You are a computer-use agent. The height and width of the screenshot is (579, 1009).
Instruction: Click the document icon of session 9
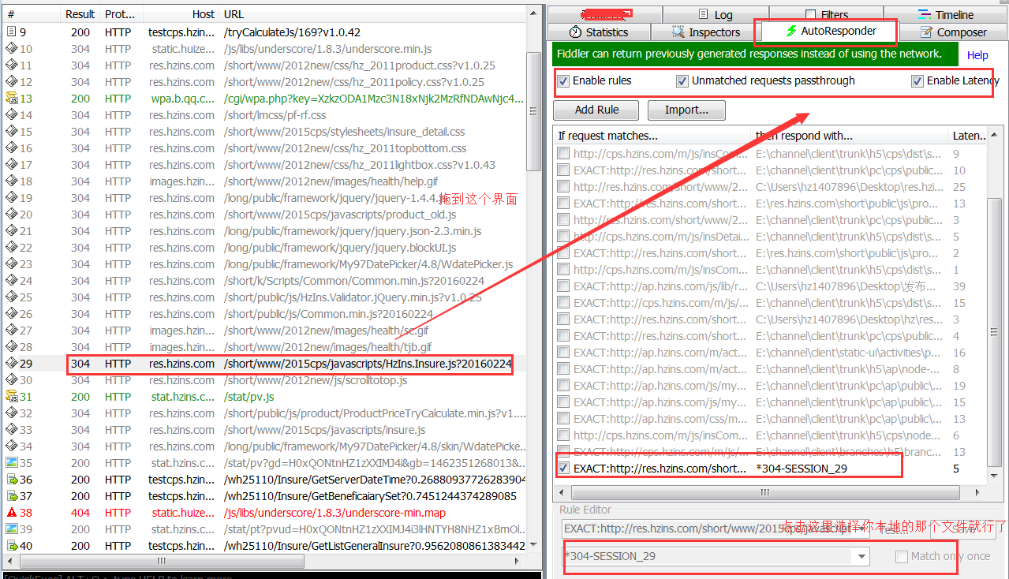pyautogui.click(x=11, y=32)
